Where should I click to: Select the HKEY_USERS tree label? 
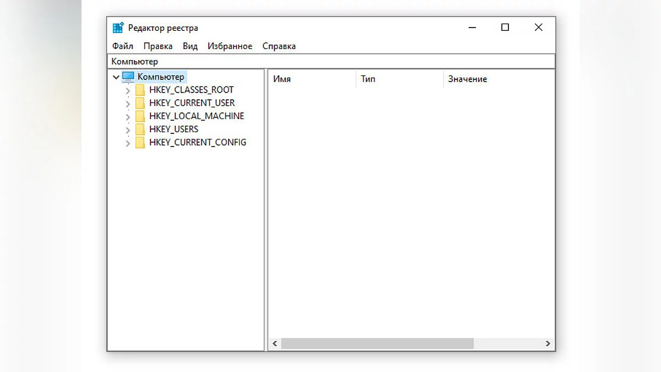174,130
